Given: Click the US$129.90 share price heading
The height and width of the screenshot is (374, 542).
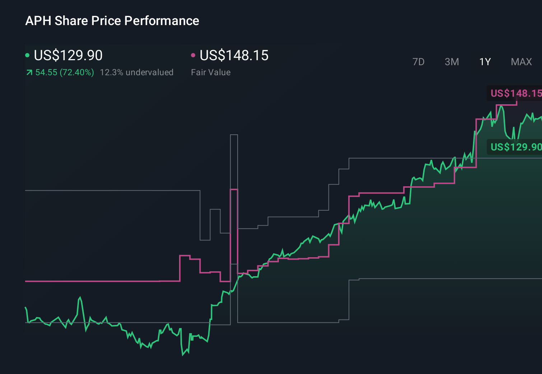Looking at the screenshot, I should (68, 55).
